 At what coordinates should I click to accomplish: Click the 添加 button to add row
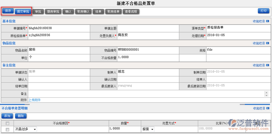point(7,116)
